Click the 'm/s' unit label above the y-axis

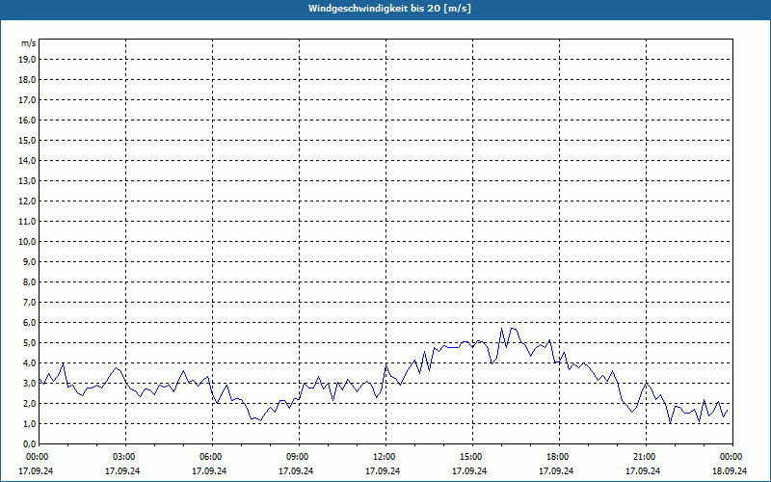29,43
